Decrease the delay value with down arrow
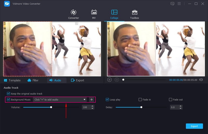This screenshot has height=134, width=208. [x=181, y=108]
